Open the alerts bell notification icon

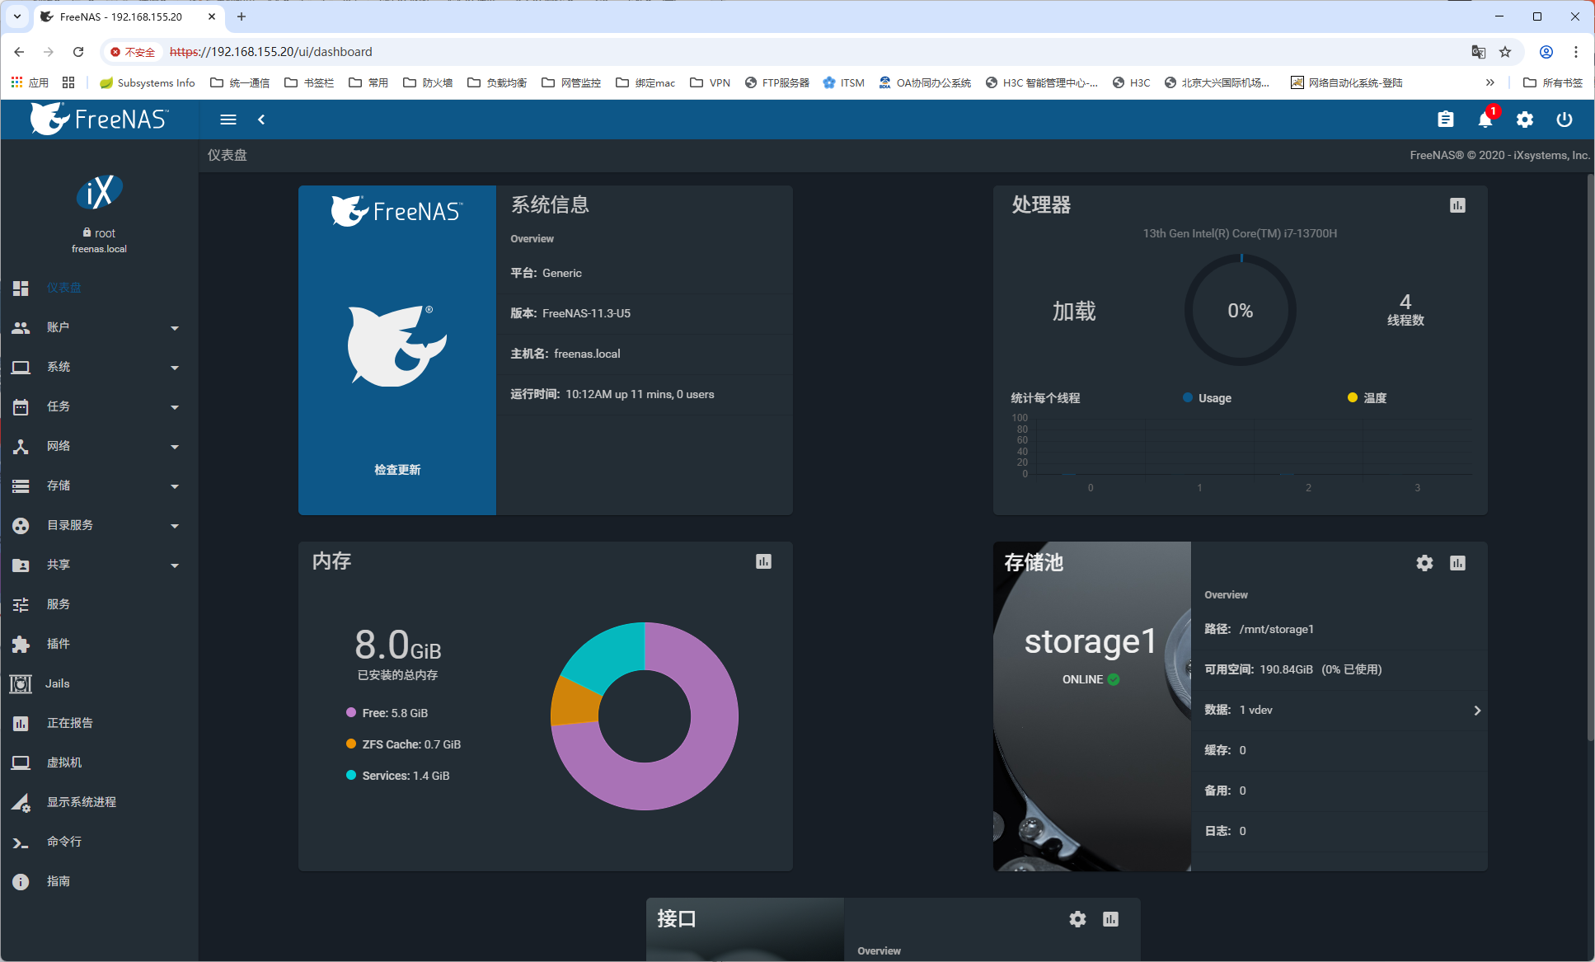click(x=1485, y=120)
